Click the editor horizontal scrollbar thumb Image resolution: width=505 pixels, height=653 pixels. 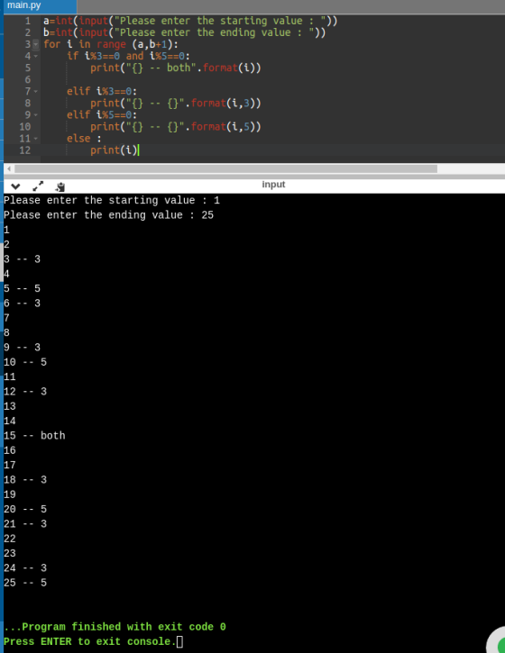(225, 168)
